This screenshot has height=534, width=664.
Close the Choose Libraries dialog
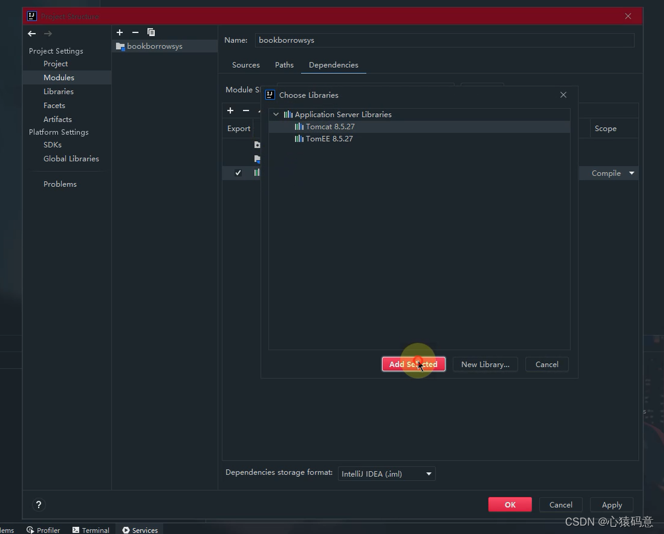pos(563,95)
